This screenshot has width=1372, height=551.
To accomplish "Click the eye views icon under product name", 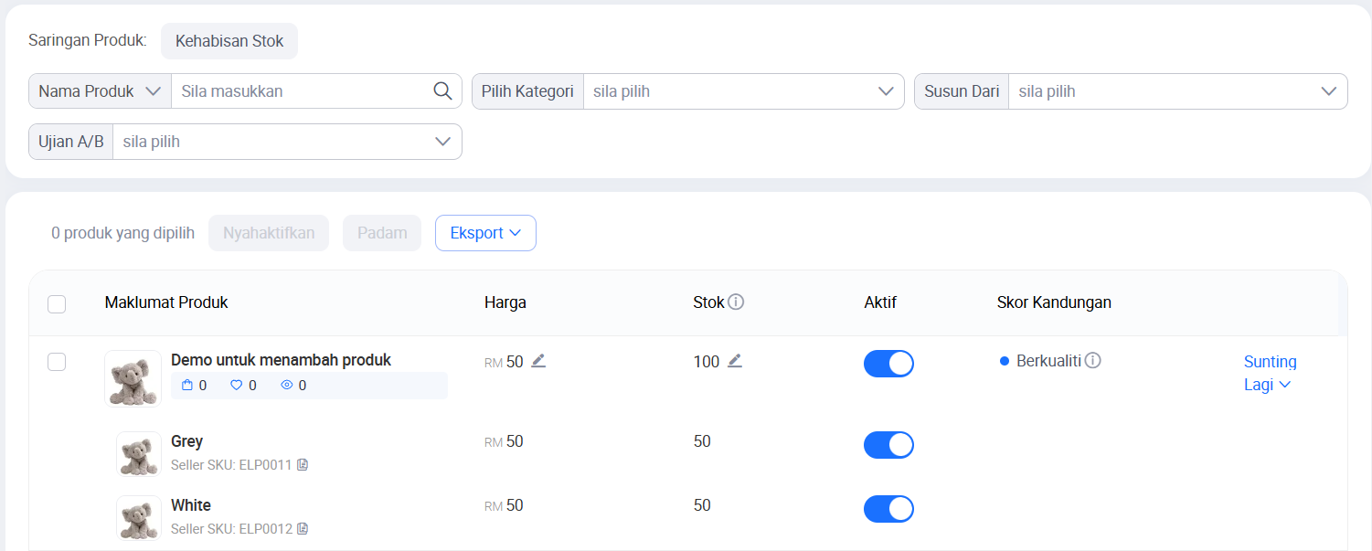I will pos(286,386).
